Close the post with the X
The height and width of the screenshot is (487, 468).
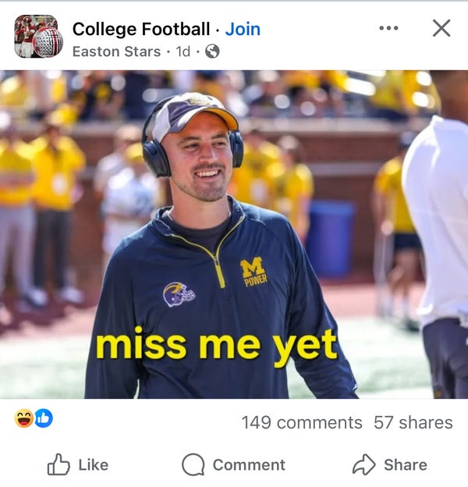(x=441, y=28)
